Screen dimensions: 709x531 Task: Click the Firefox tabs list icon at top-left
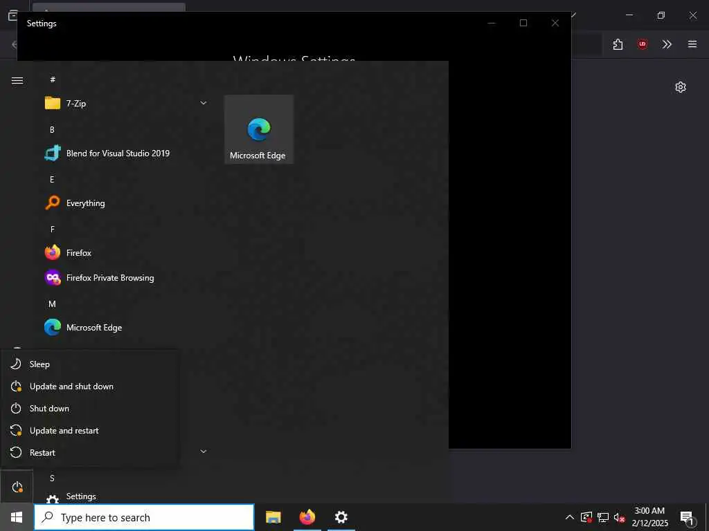point(13,15)
